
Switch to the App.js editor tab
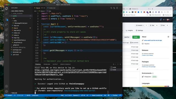pos(38,8)
